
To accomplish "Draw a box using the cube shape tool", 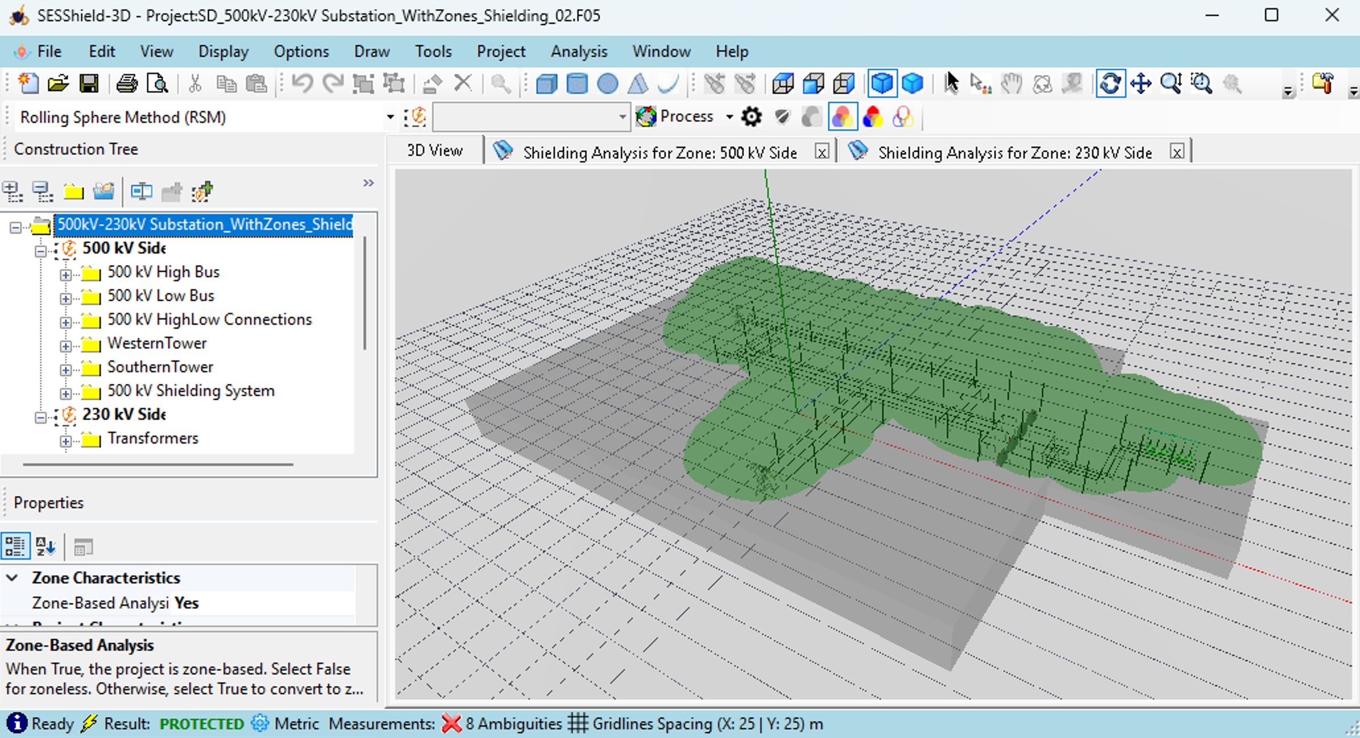I will (546, 84).
